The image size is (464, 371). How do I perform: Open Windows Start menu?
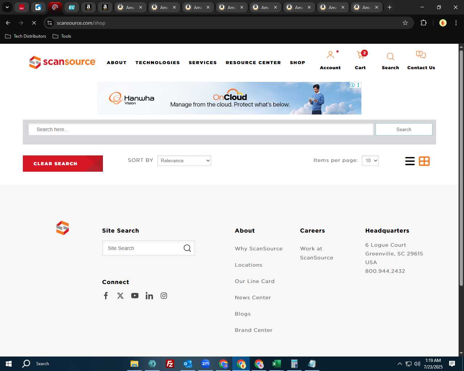[9, 364]
